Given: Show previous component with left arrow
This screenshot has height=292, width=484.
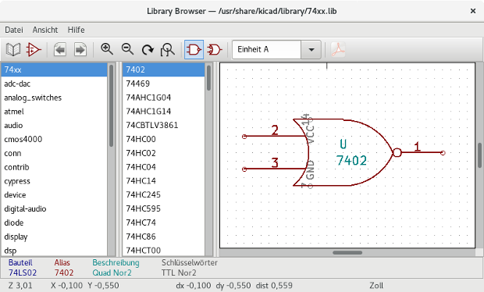Looking at the screenshot, I should coord(60,49).
